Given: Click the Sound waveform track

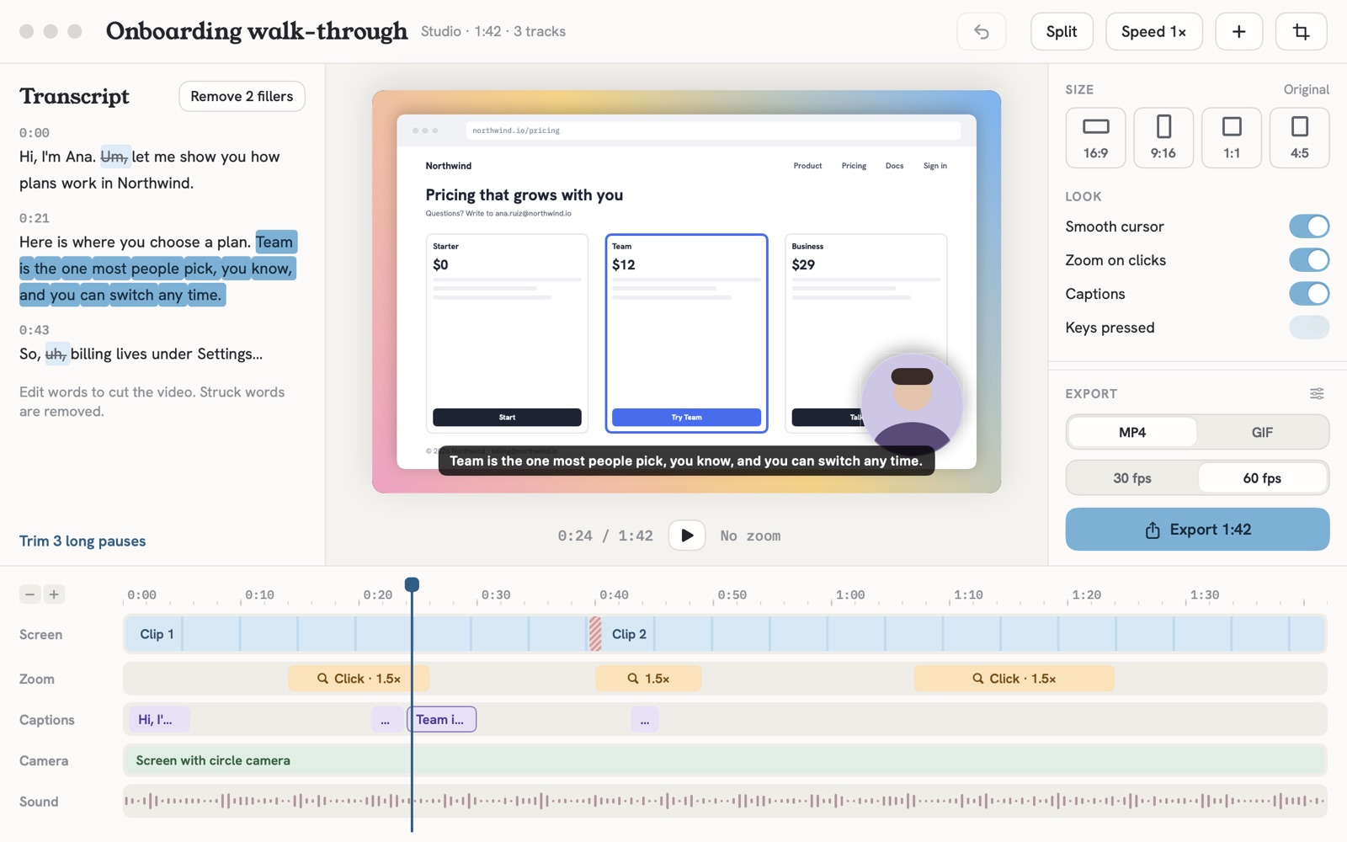Looking at the screenshot, I should [725, 802].
